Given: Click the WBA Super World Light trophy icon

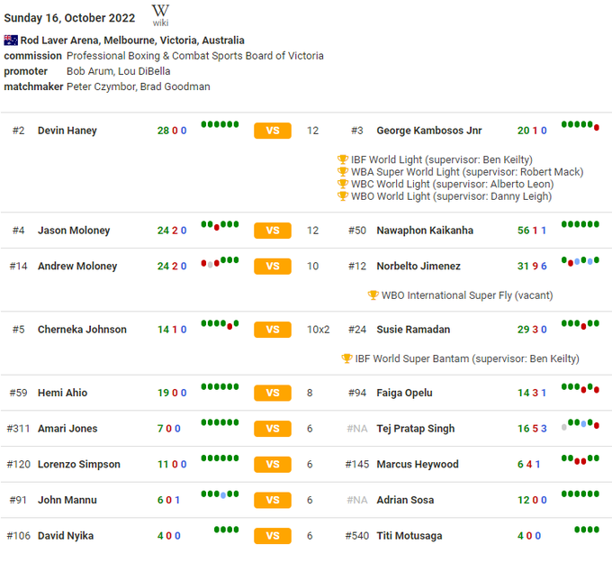Looking at the screenshot, I should pyautogui.click(x=342, y=172).
